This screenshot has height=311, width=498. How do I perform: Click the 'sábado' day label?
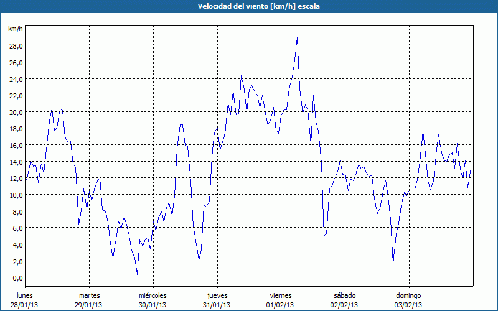click(344, 295)
